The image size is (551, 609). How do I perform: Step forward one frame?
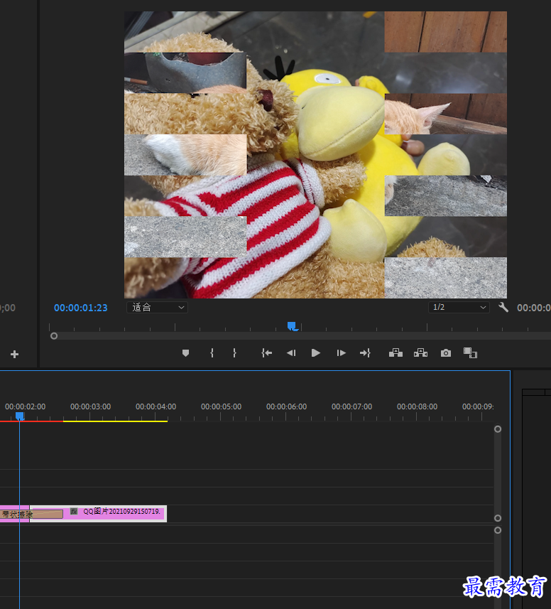(x=341, y=353)
